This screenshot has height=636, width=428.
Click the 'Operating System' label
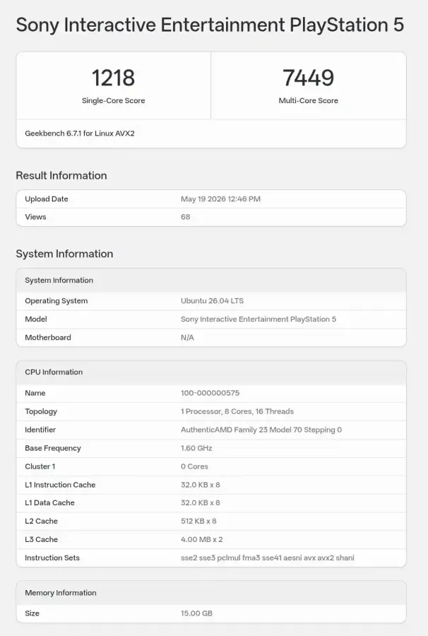pos(57,301)
